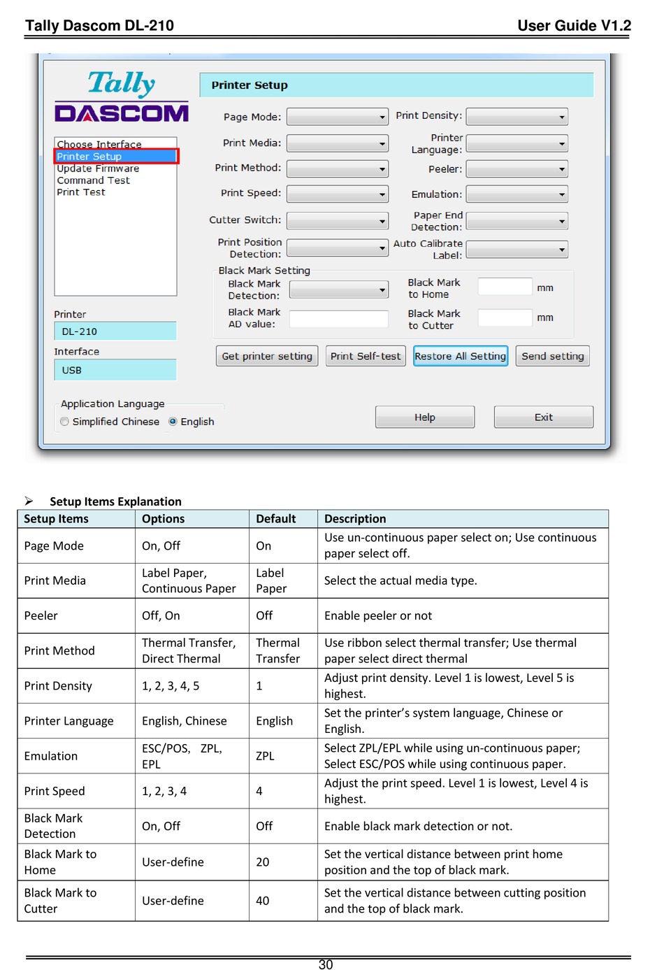
Task: Open the Page Mode dropdown
Action: (338, 117)
